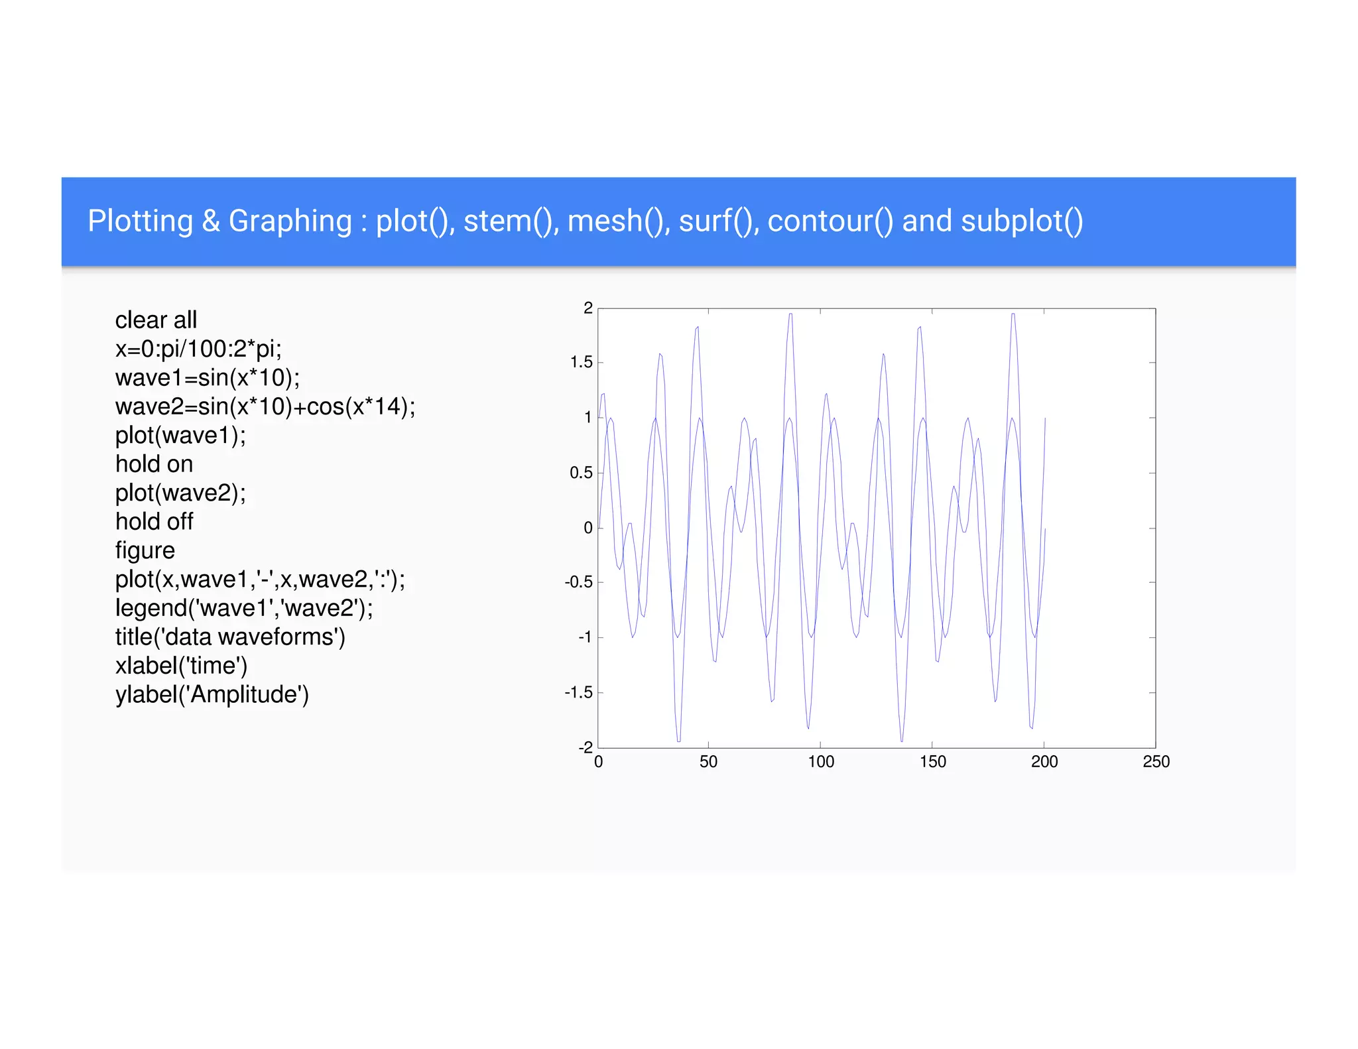The image size is (1358, 1049).
Task: Click the y-axis tick label 1.5
Action: pos(581,362)
